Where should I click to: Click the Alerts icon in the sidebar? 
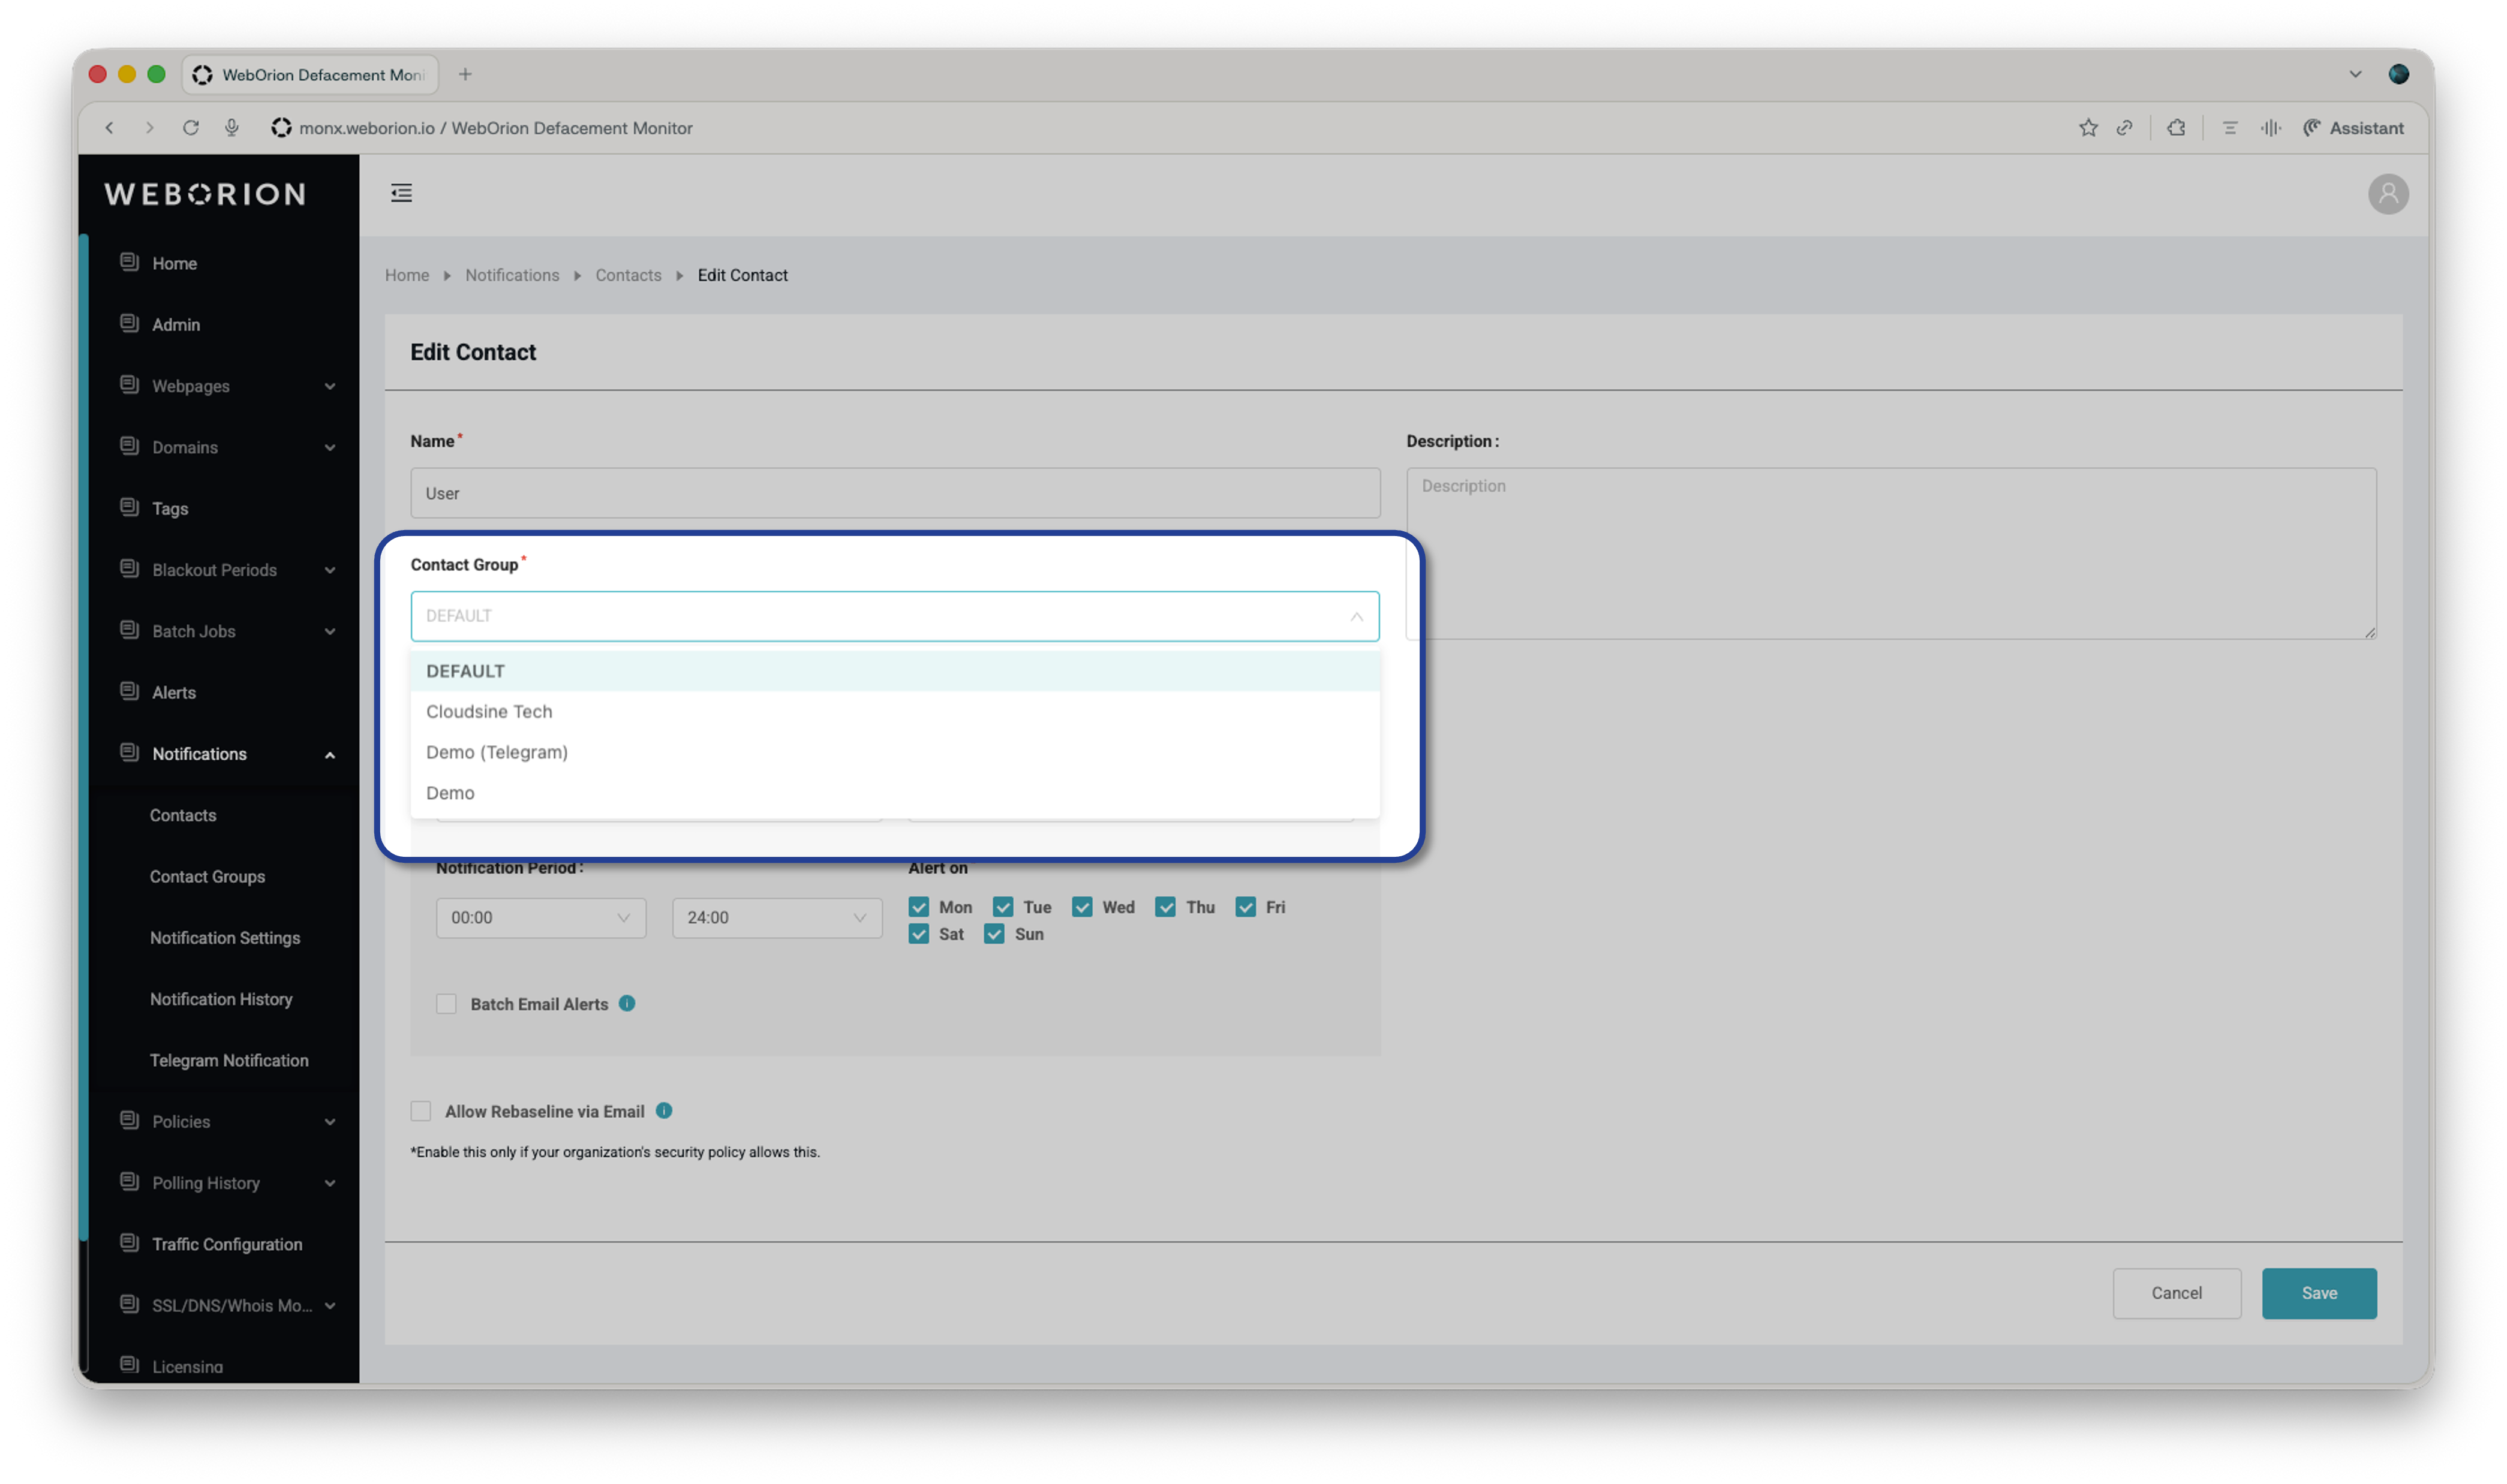[x=129, y=691]
